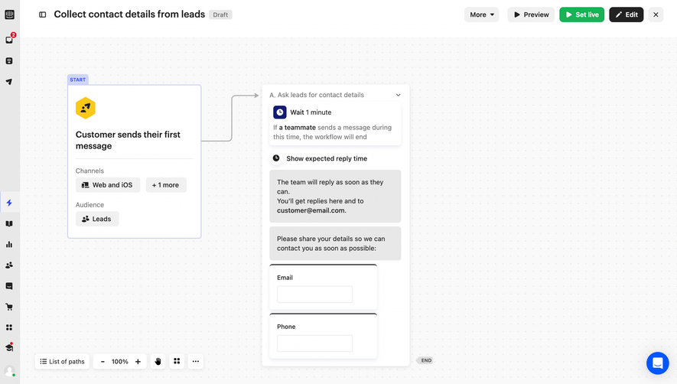
Task: Zoom out with the minus button
Action: coord(103,362)
